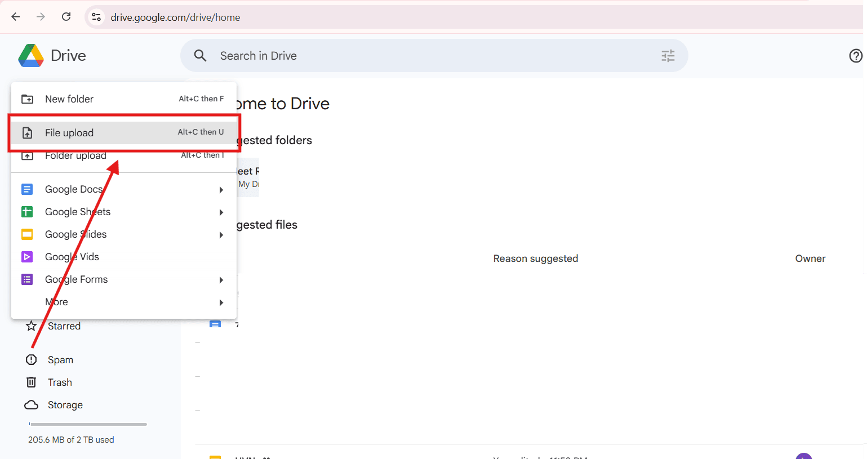The height and width of the screenshot is (459, 867).
Task: Open site info icon in address bar
Action: [x=96, y=17]
